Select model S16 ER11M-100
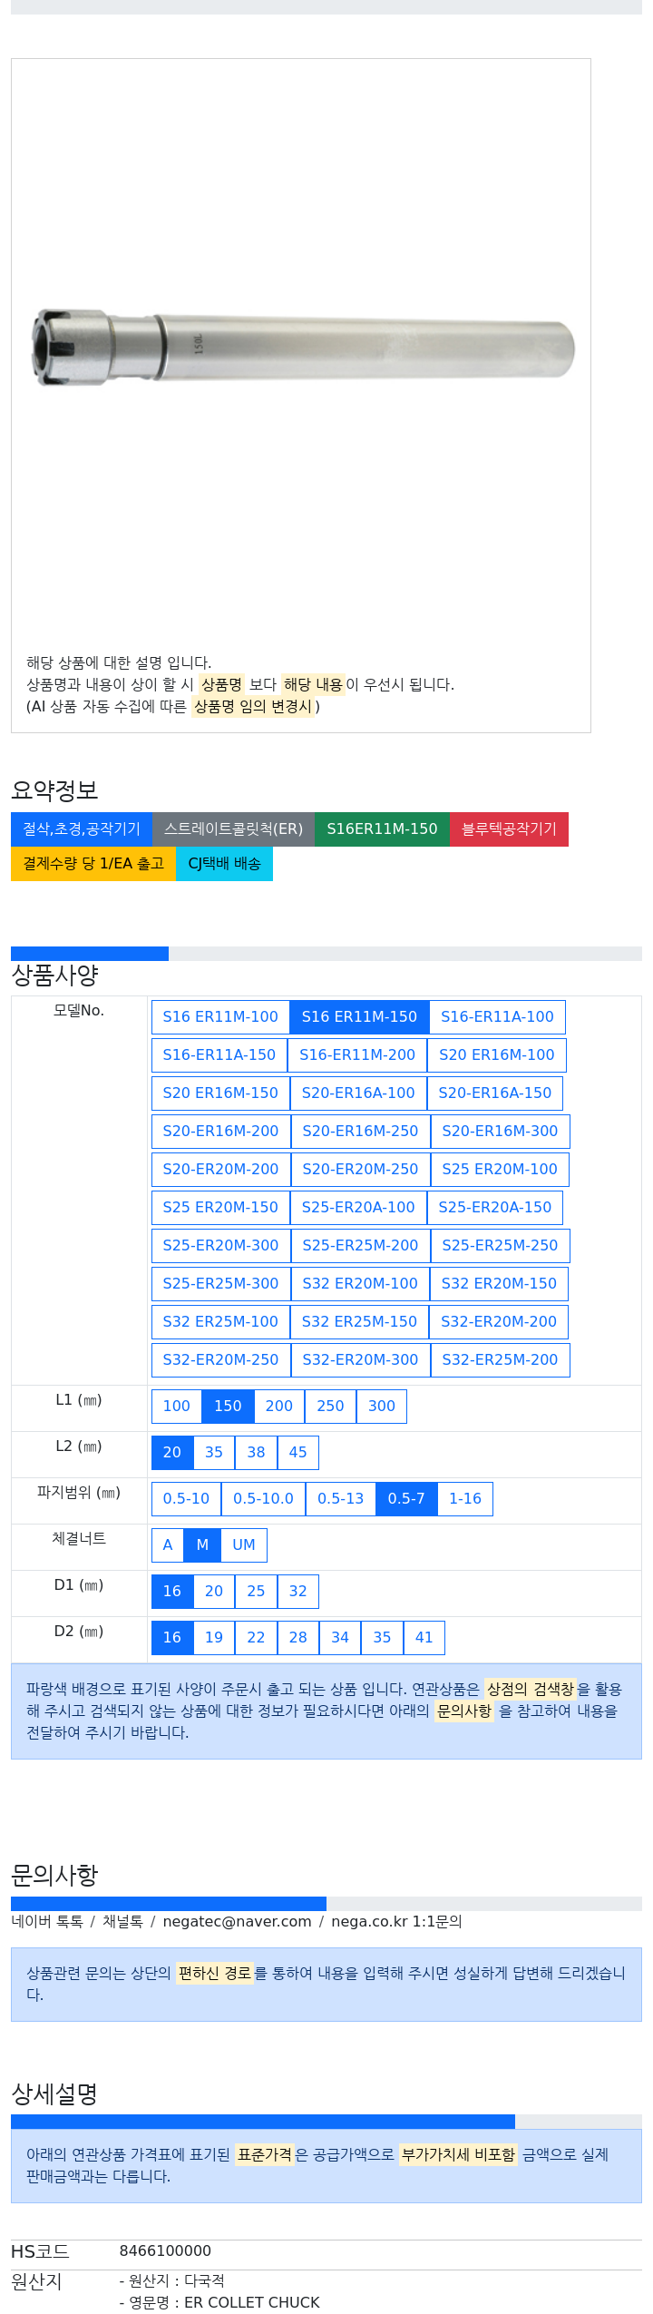The height and width of the screenshot is (2314, 653). [x=220, y=1017]
